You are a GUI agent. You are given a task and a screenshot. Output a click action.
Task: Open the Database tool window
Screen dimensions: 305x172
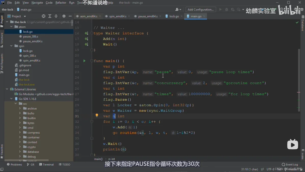click(x=303, y=23)
